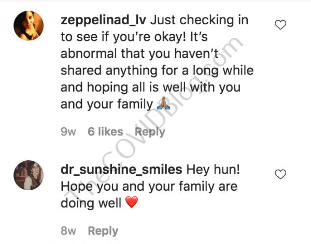
Task: Like the zeppelinad_lv comment with heart icon
Action: pos(280,24)
